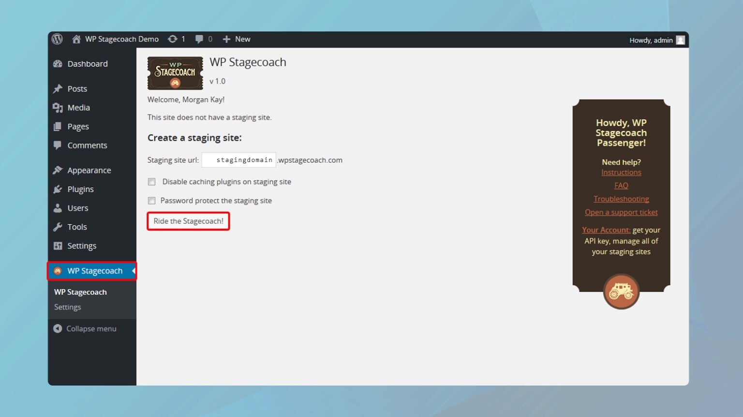Open Appearance via the paintbrush icon

point(58,170)
